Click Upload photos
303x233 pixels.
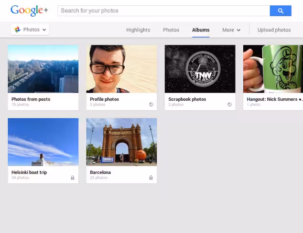274,30
